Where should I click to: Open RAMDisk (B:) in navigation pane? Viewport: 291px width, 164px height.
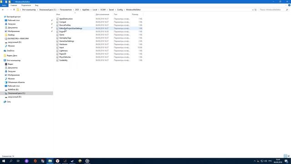tap(13, 90)
